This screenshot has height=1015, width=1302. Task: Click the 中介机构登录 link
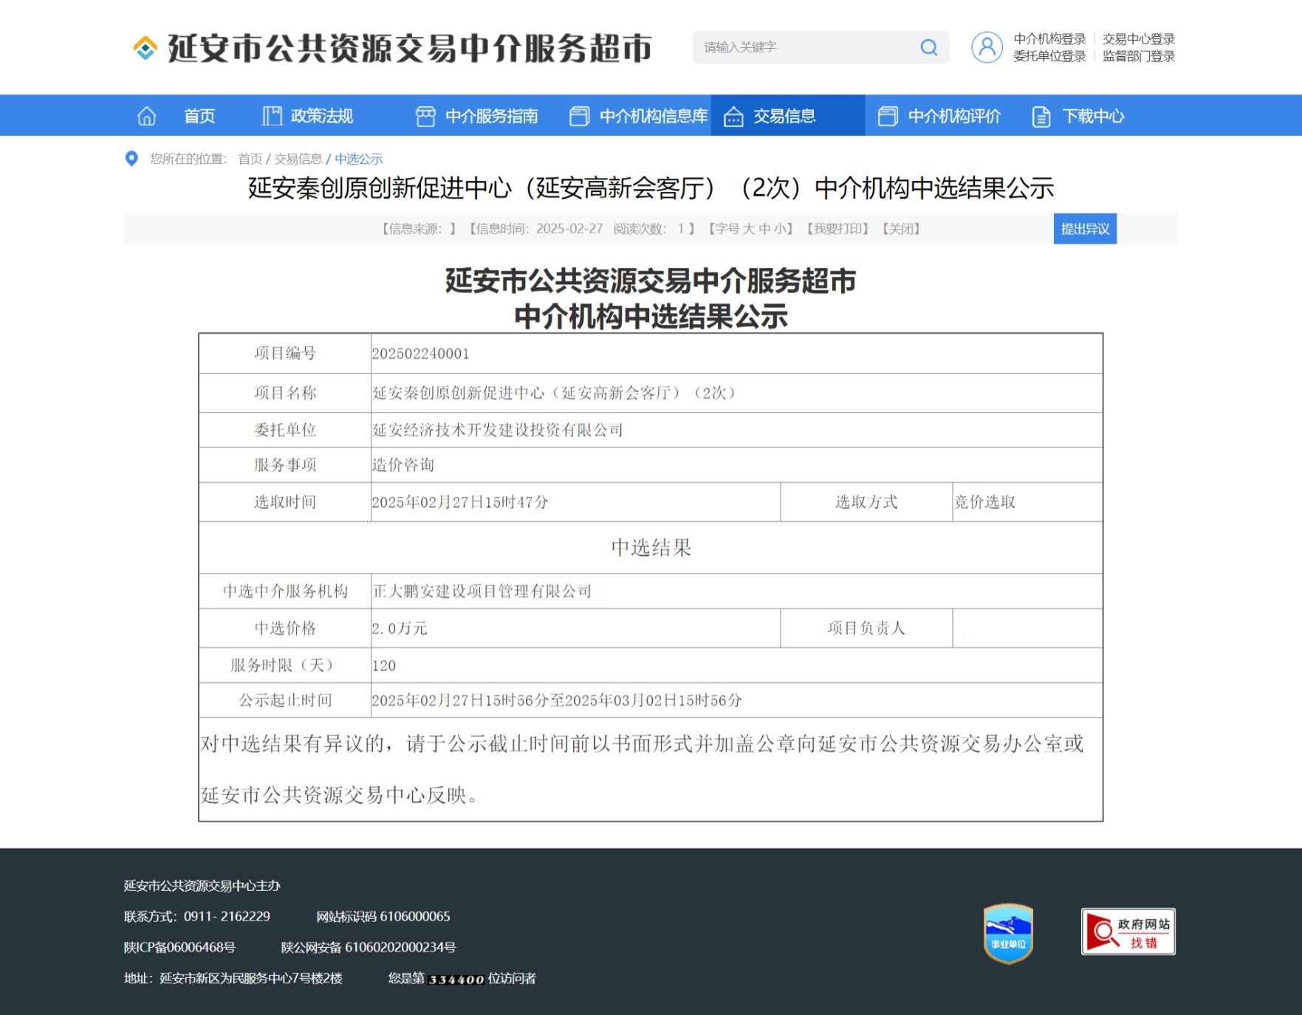(x=1049, y=38)
